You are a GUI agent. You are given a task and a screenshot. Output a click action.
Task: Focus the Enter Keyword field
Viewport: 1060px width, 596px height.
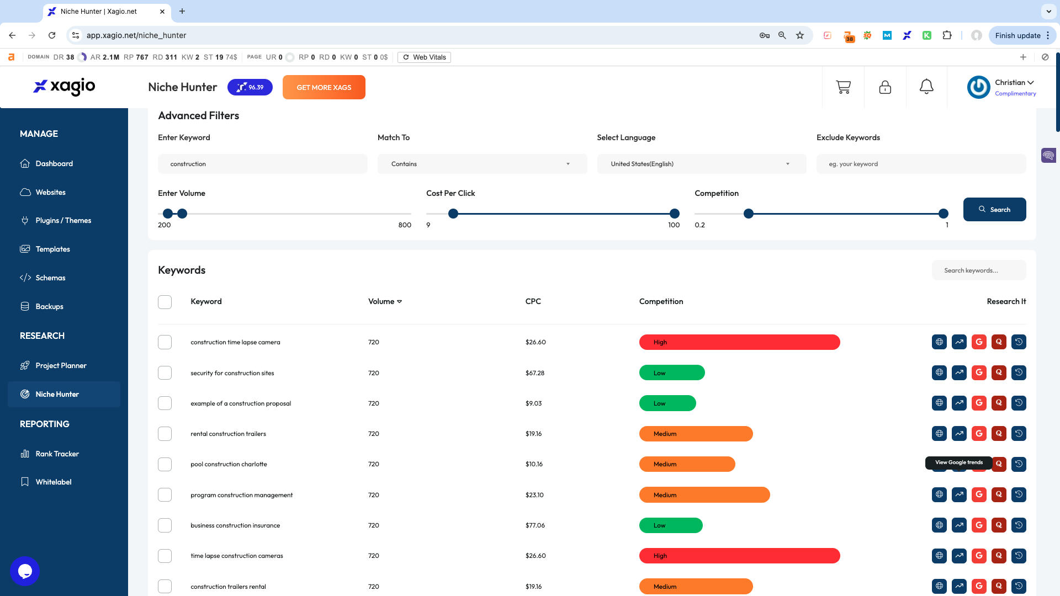tap(262, 164)
